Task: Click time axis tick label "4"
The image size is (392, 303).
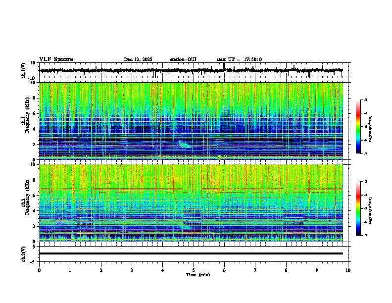Action: coord(163,270)
